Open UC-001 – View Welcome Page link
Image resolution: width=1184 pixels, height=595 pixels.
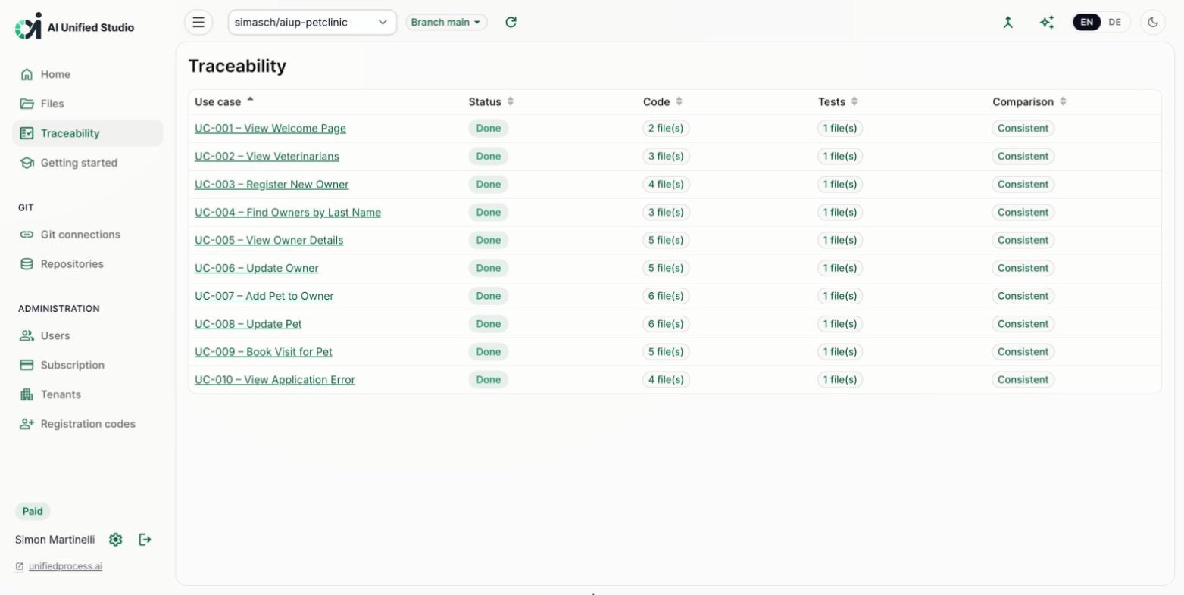[270, 129]
